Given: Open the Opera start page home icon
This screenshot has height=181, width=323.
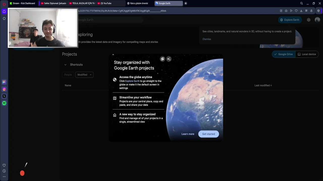Looking at the screenshot, I should pyautogui.click(x=4, y=11).
